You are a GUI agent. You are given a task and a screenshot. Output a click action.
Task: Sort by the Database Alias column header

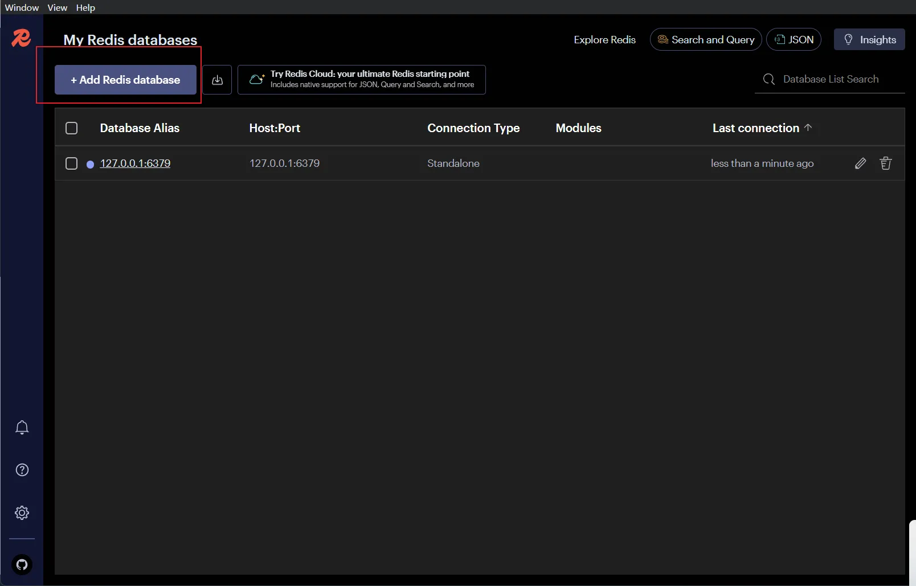(x=140, y=128)
